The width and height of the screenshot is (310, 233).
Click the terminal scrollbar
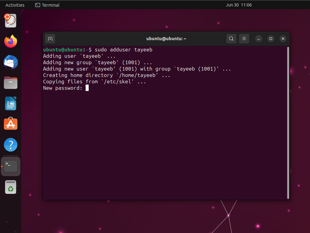pyautogui.click(x=288, y=122)
